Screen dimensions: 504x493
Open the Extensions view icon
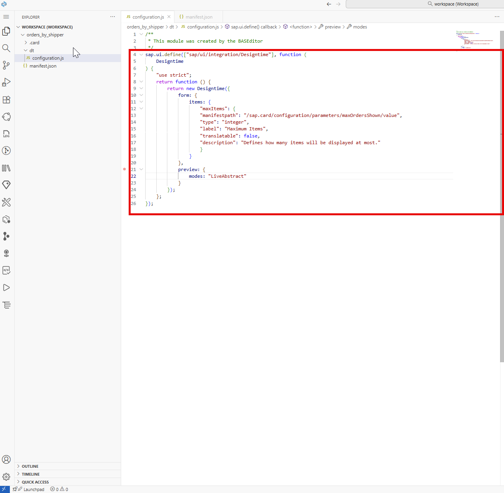click(6, 100)
